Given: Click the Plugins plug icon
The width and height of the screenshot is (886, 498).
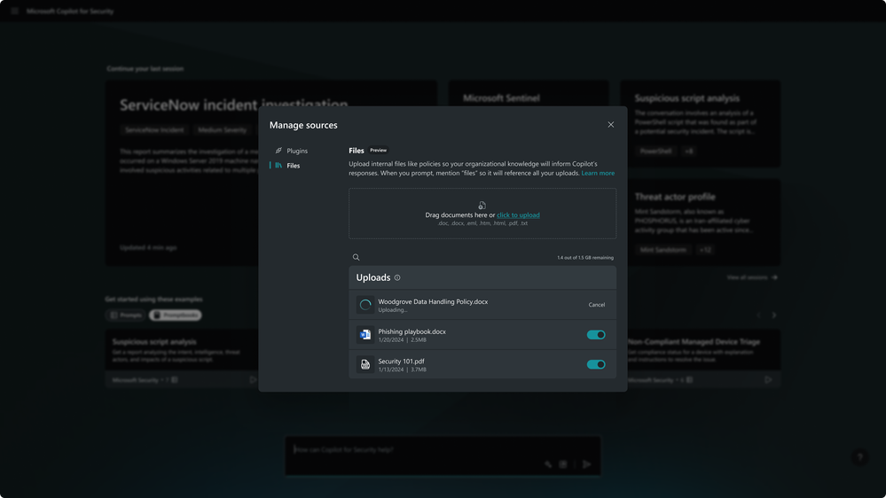Looking at the screenshot, I should pyautogui.click(x=278, y=151).
